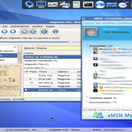Sort by the Artista column header
Image resolution: width=132 pixels, height=132 pixels.
(x=52, y=53)
